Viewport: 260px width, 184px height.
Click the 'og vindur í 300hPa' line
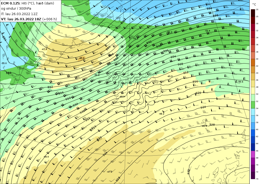click(x=16, y=9)
